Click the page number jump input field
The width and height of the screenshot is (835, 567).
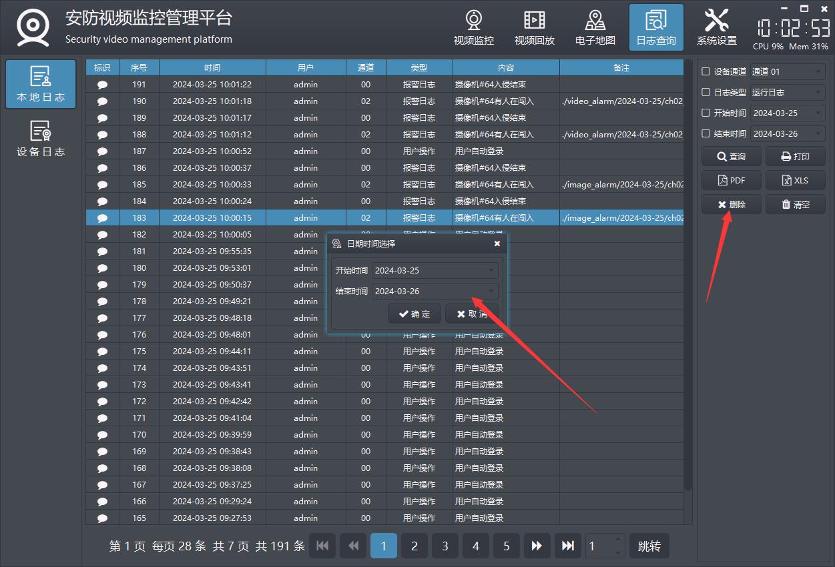pos(599,546)
